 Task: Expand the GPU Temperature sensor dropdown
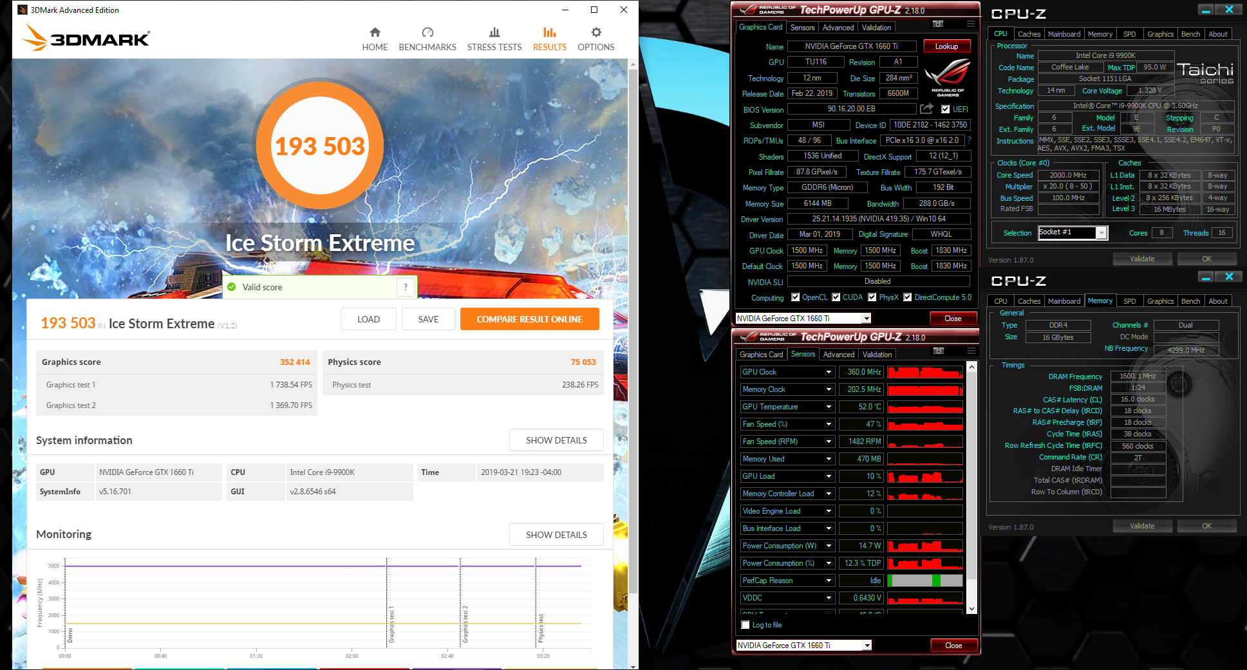(x=829, y=407)
